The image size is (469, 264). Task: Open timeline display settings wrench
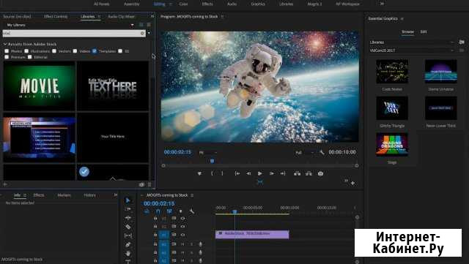[192, 211]
